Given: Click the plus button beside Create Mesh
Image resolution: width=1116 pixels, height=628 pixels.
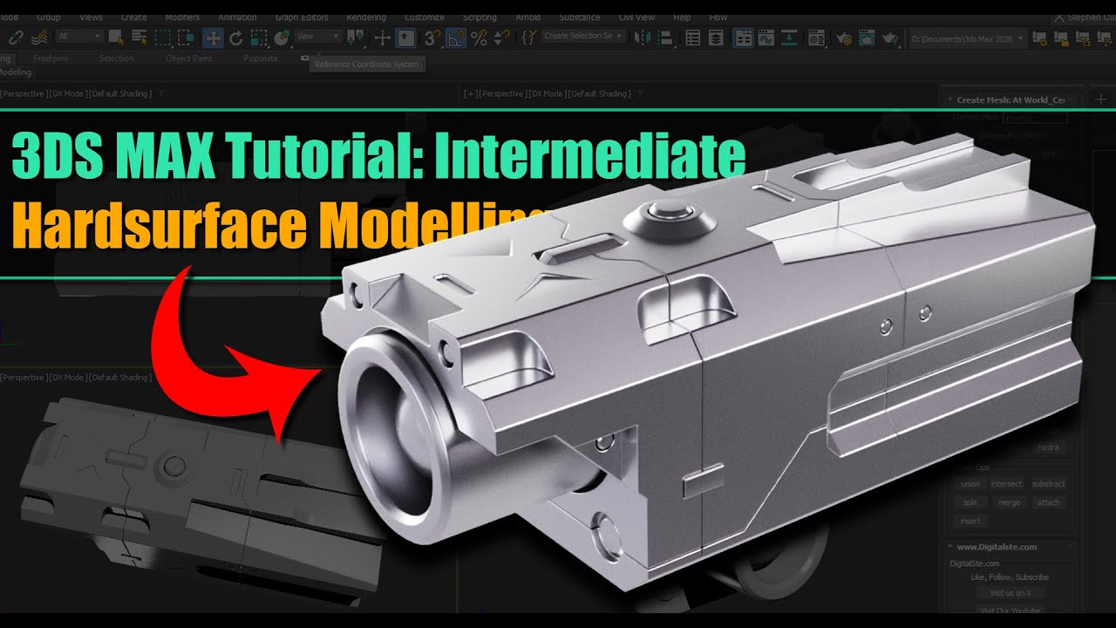Looking at the screenshot, I should pos(1100,99).
